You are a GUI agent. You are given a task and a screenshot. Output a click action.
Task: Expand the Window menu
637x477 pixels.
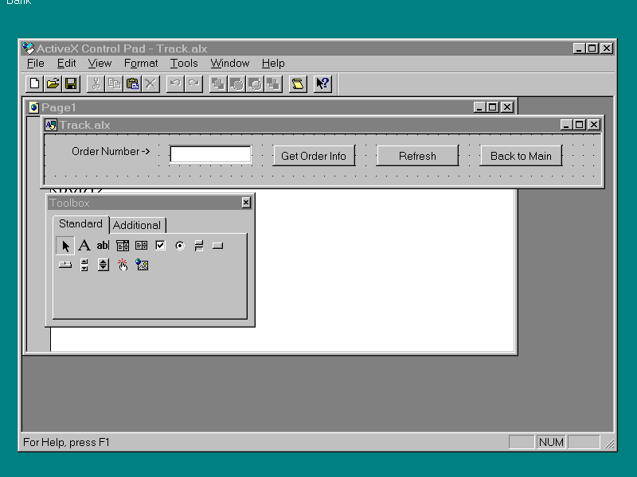pos(229,64)
